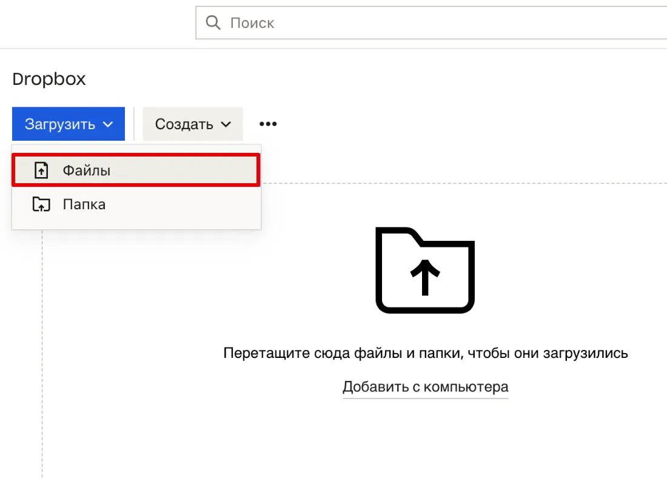Click empty space below Папка in menu
Image resolution: width=667 pixels, height=478 pixels.
point(136,224)
